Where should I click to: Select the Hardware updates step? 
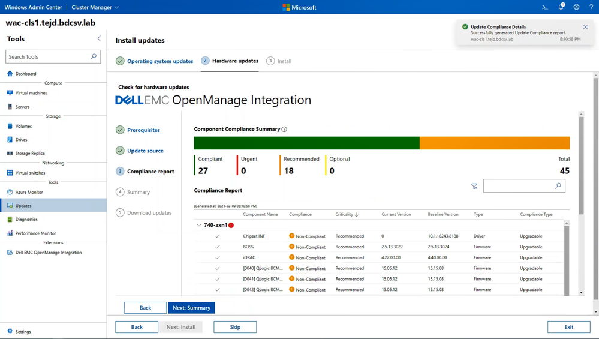[230, 61]
